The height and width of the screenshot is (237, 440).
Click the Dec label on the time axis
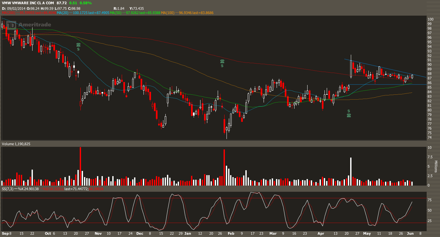[140, 233]
